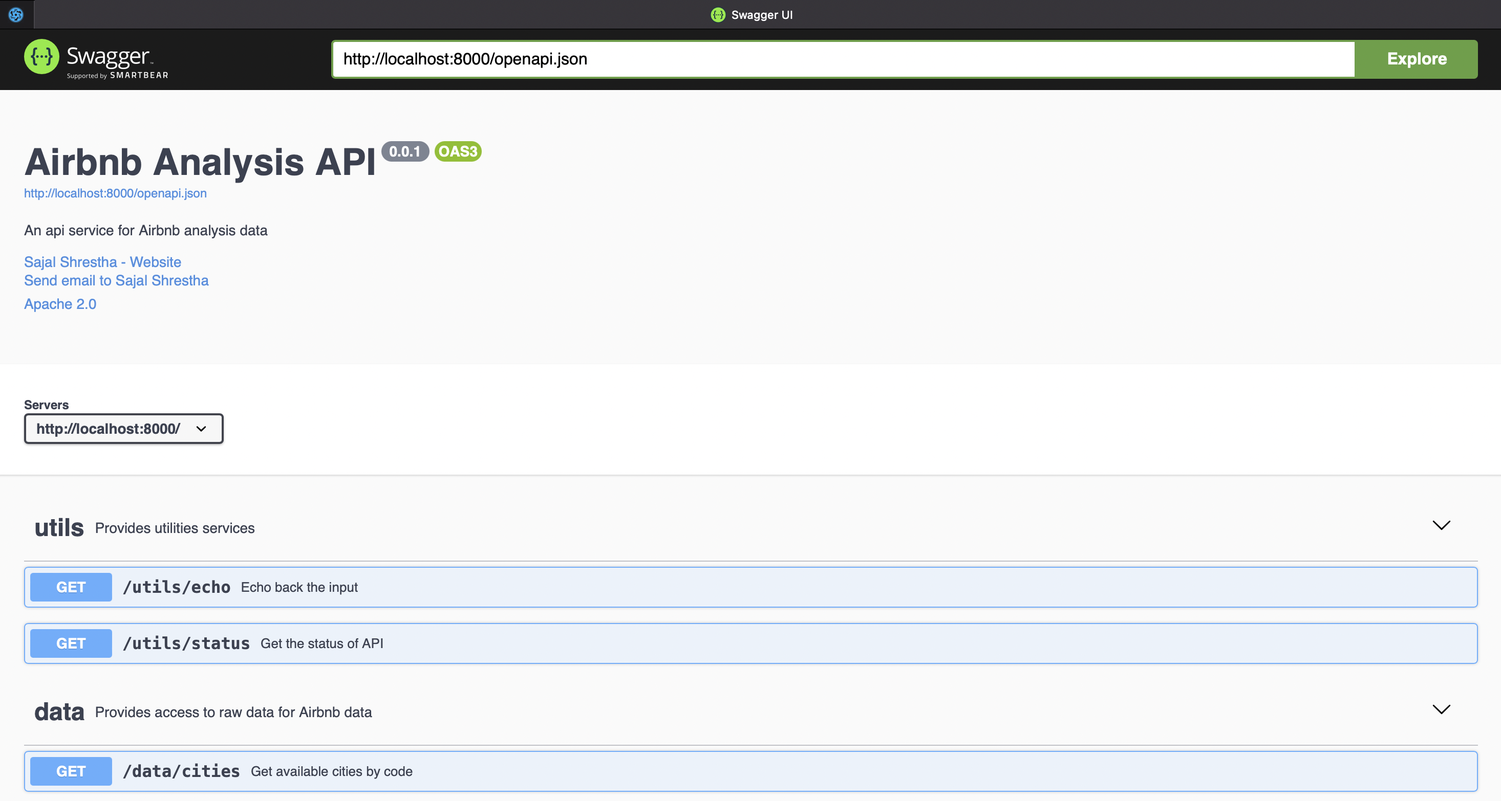Collapse the data section chevron
1501x801 pixels.
pyautogui.click(x=1441, y=709)
